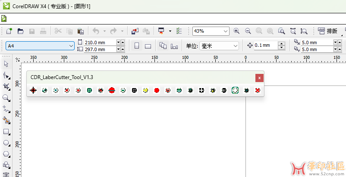Apply page layout to all pages
Image resolution: width=346 pixels, height=177 pixels.
(163, 46)
